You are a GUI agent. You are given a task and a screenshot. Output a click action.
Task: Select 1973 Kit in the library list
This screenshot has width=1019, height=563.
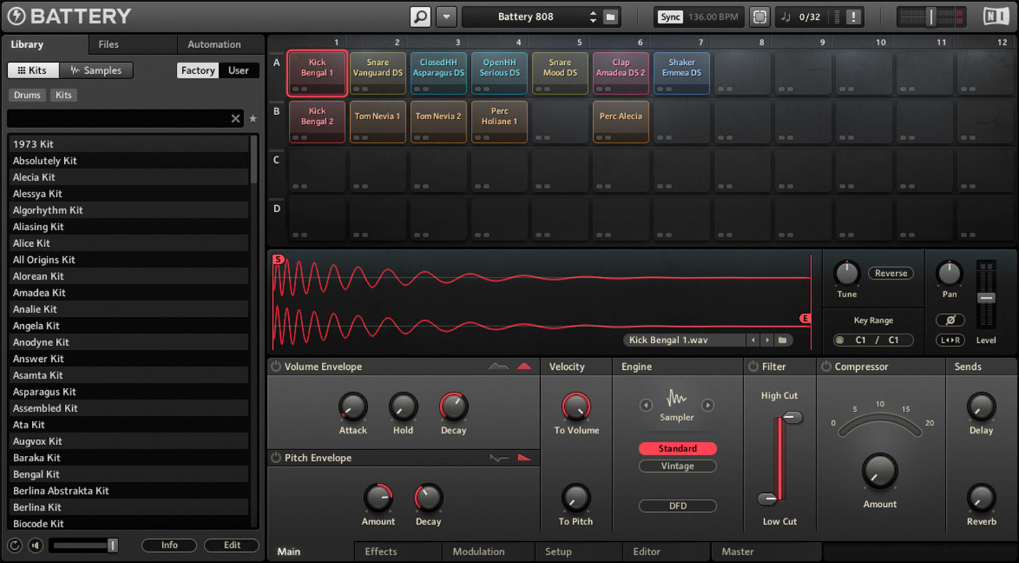[x=129, y=144]
